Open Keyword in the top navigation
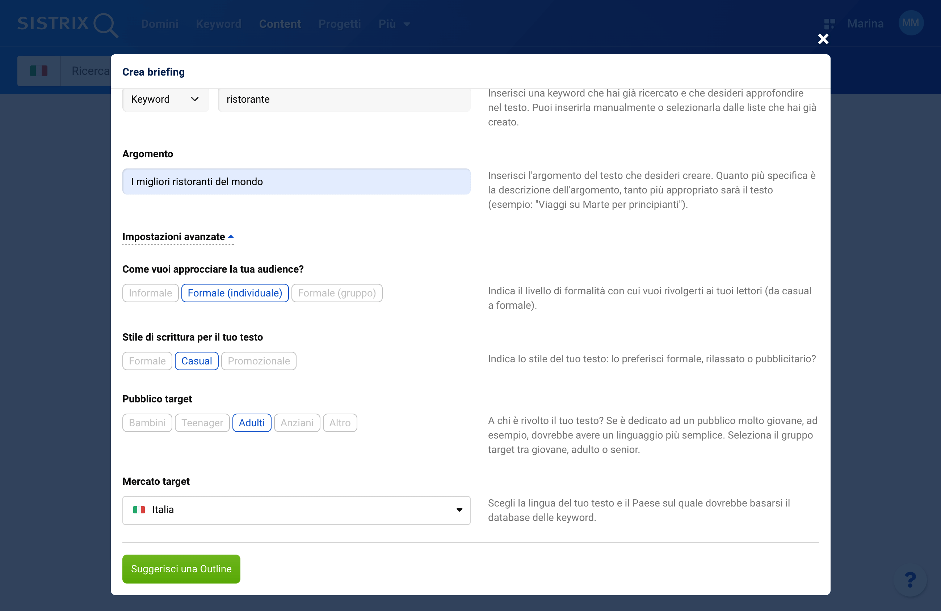The height and width of the screenshot is (611, 941). (219, 24)
